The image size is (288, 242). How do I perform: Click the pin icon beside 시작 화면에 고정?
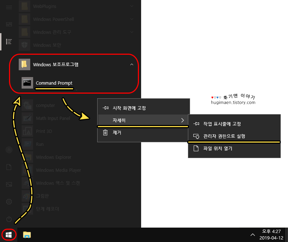pyautogui.click(x=105, y=108)
